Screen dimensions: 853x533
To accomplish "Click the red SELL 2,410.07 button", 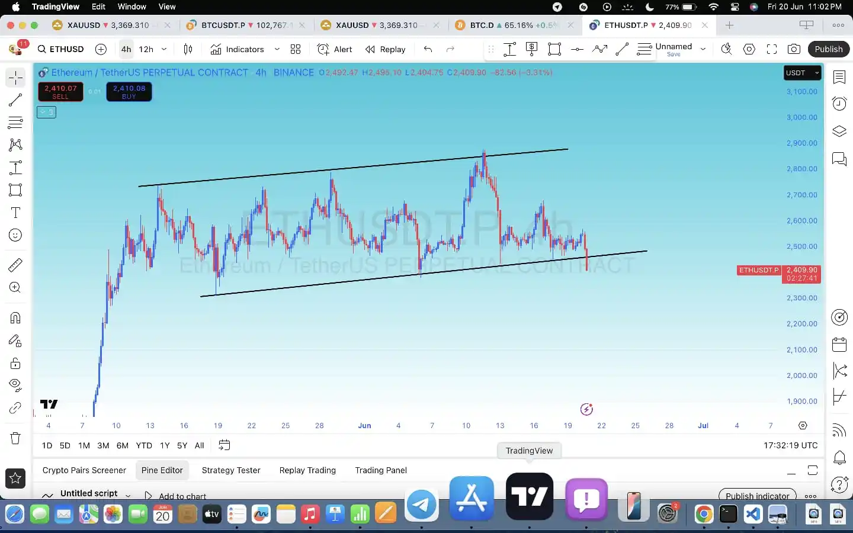I will pyautogui.click(x=60, y=92).
